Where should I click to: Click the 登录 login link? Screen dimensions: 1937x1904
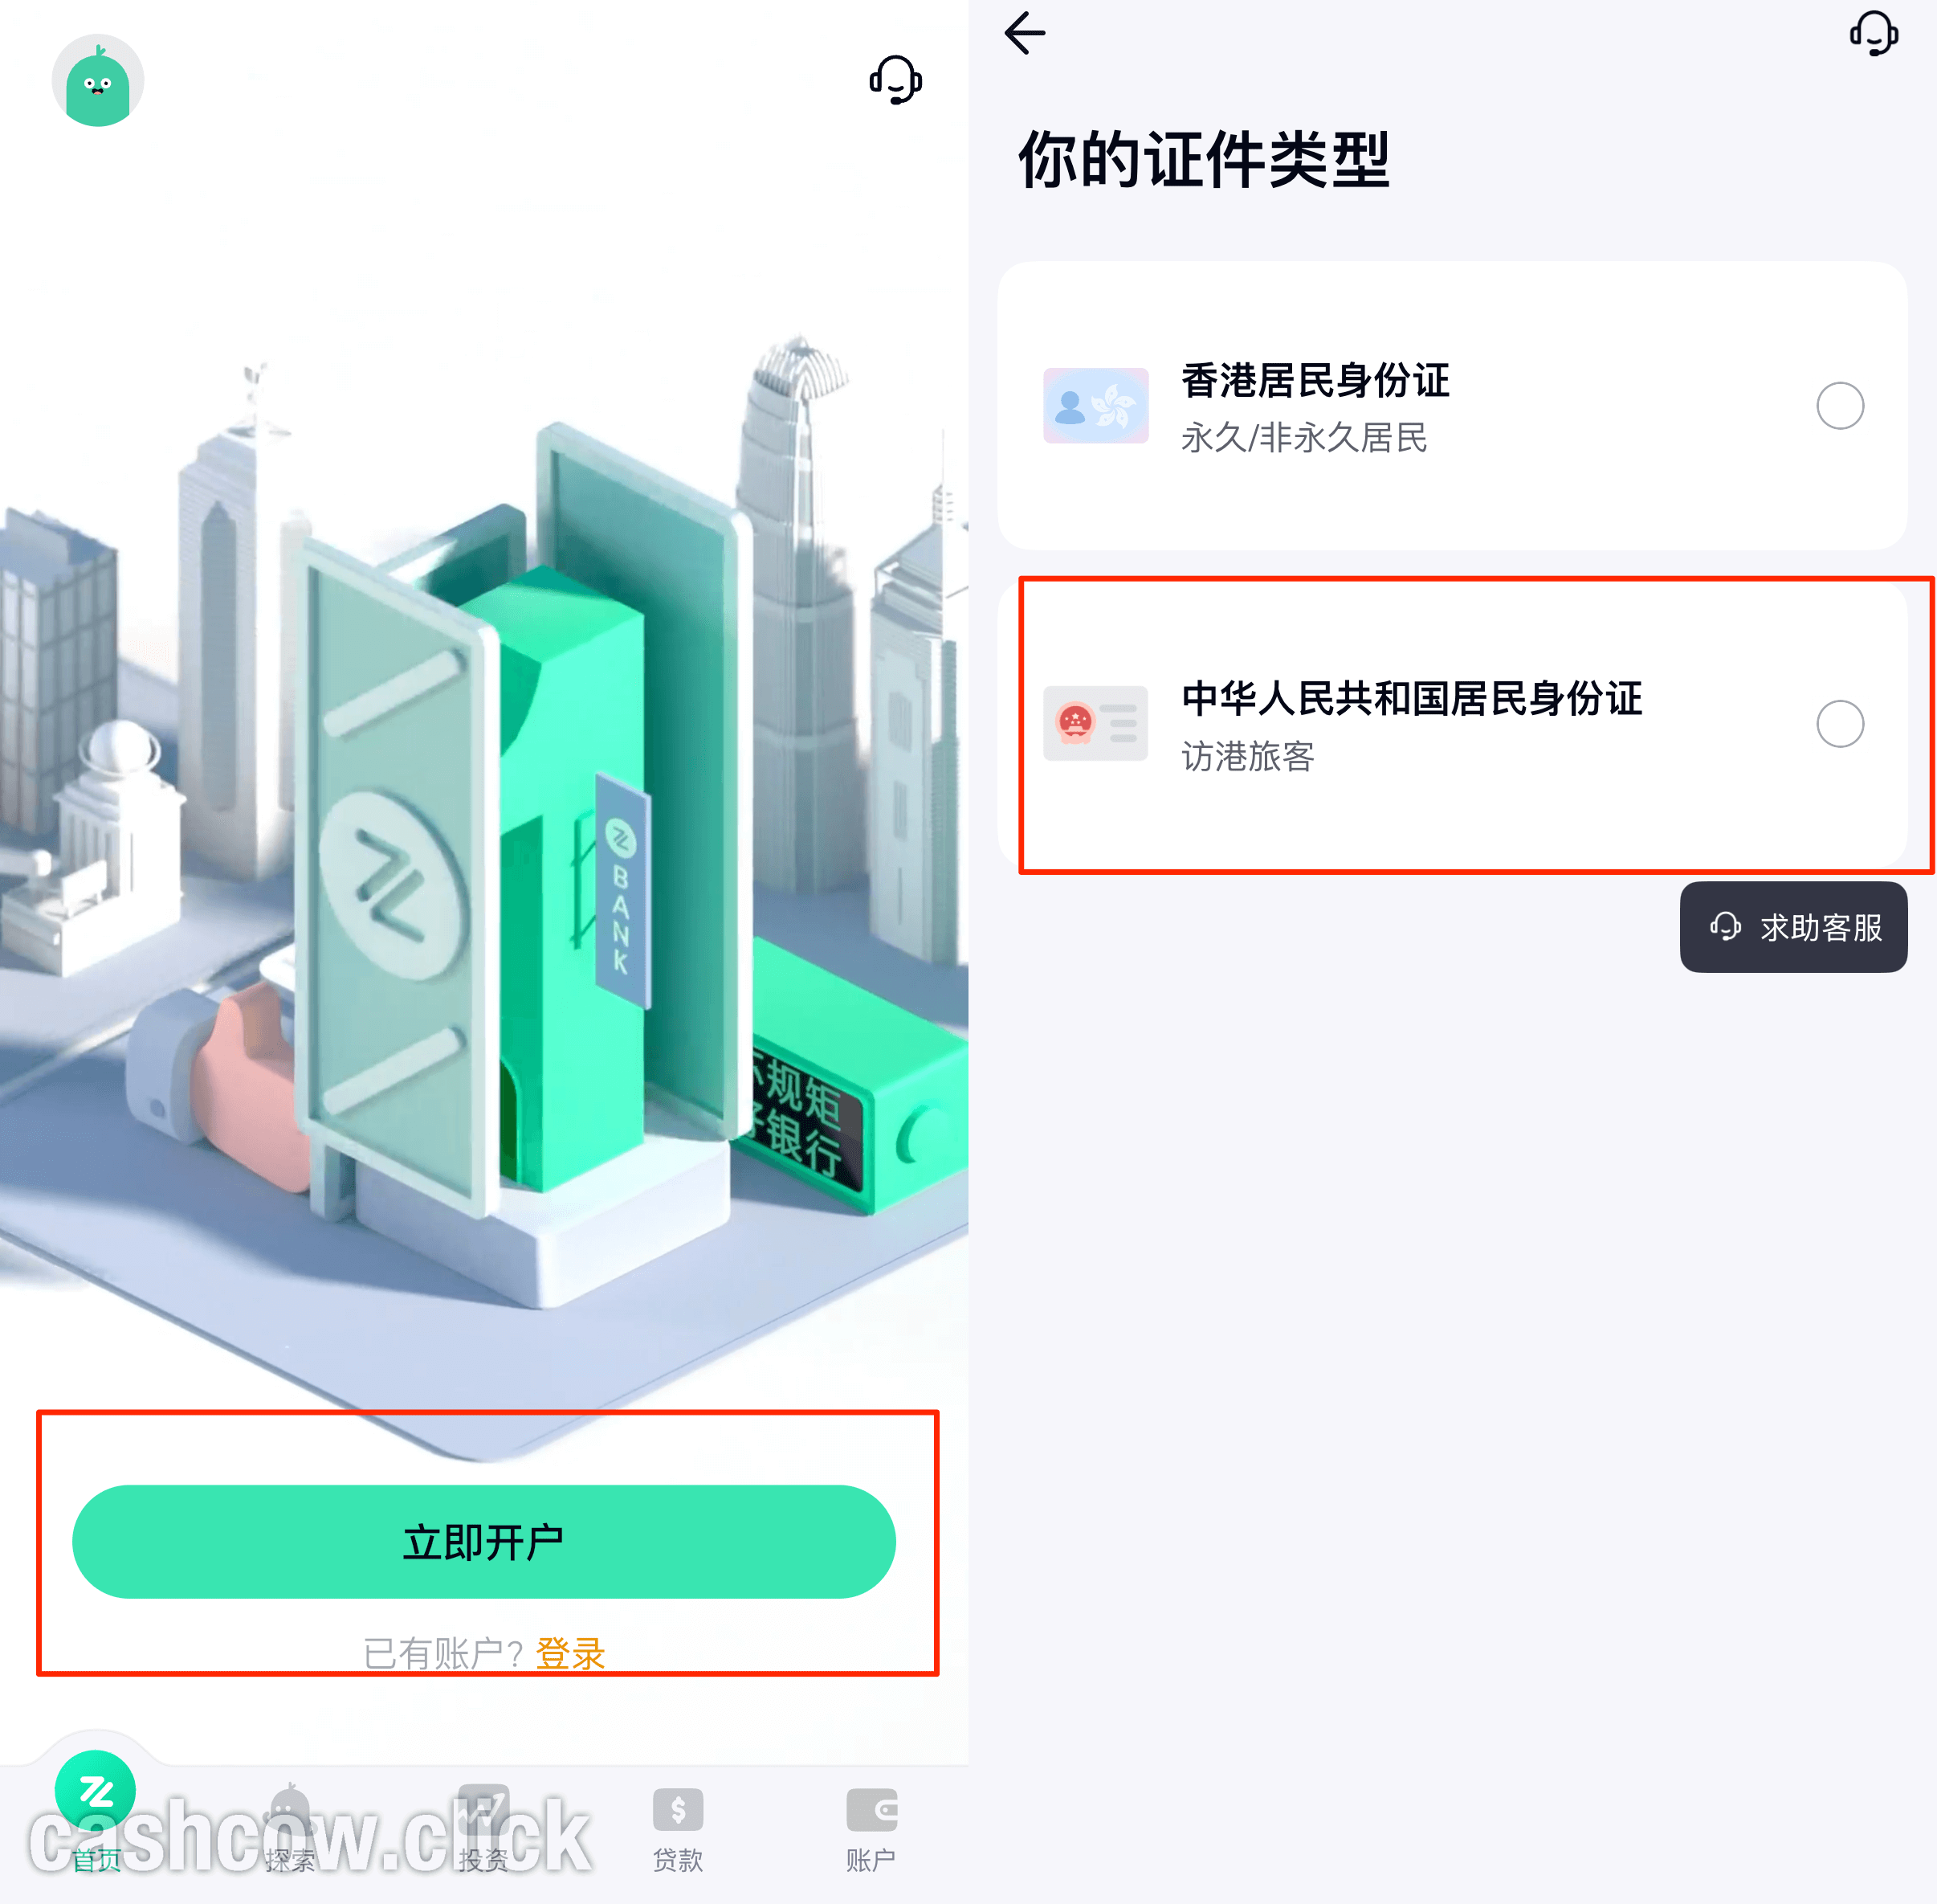click(571, 1652)
